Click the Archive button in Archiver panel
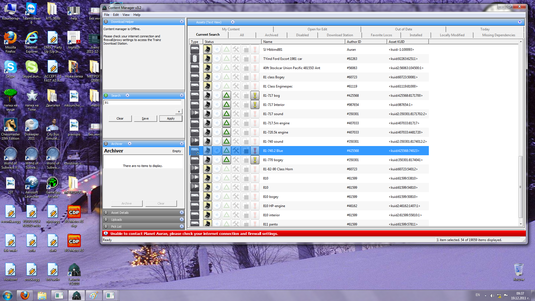The image size is (535, 301). coord(127,203)
